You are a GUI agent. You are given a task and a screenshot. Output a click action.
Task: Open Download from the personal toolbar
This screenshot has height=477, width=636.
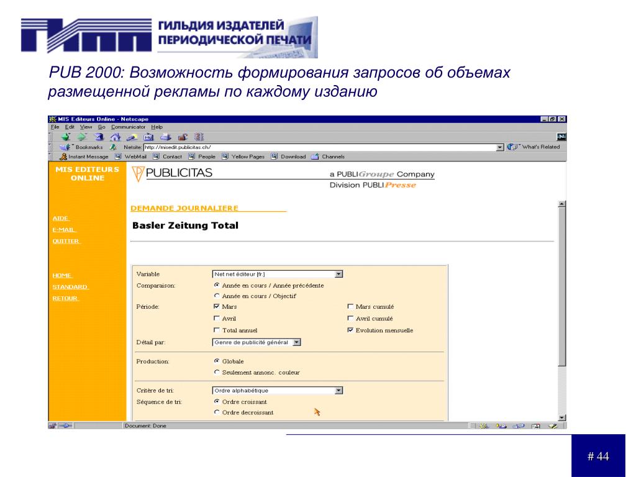coord(288,157)
